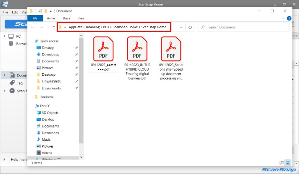Open Downloads under Quick access
Viewport: 299px width, 174px height.
click(50, 55)
